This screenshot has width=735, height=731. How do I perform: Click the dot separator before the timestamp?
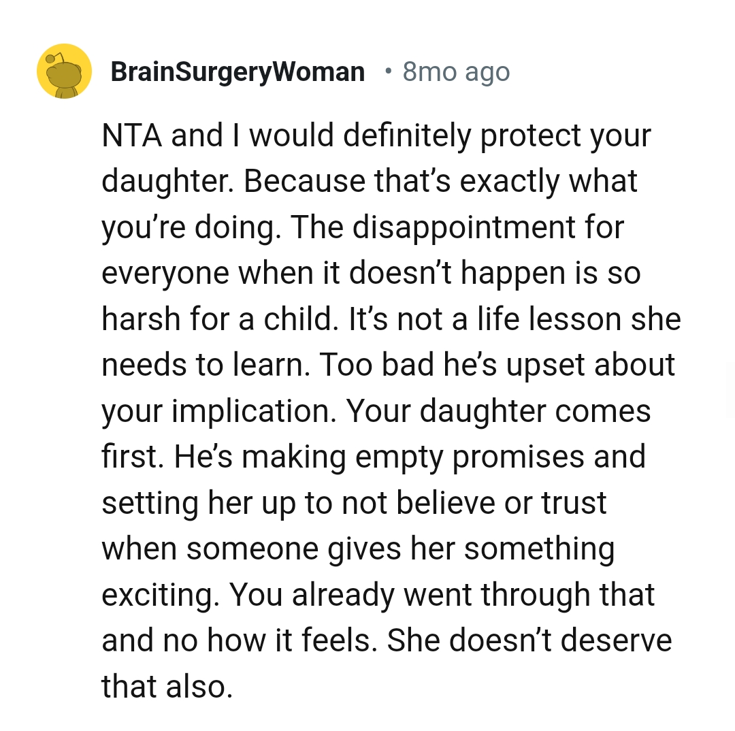tap(388, 71)
